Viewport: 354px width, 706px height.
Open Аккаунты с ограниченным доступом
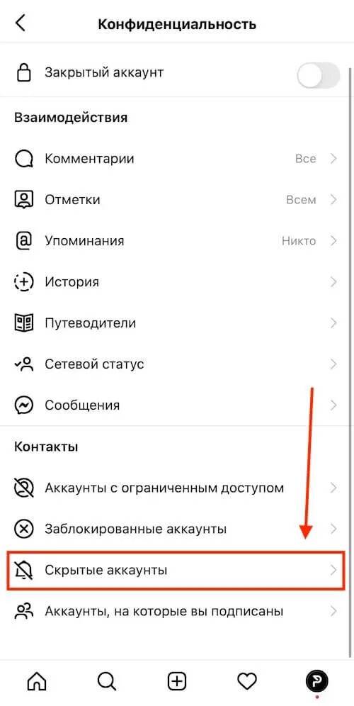point(177,488)
